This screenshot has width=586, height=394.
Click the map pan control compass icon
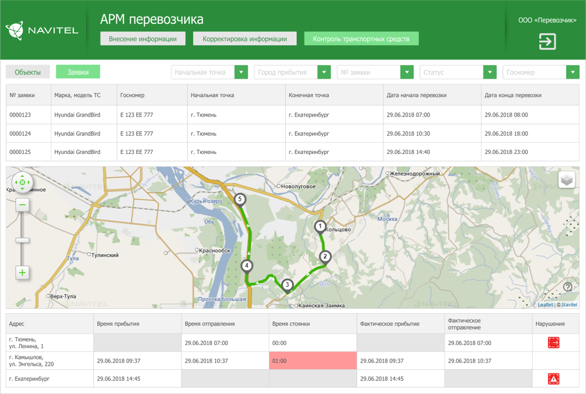(22, 182)
